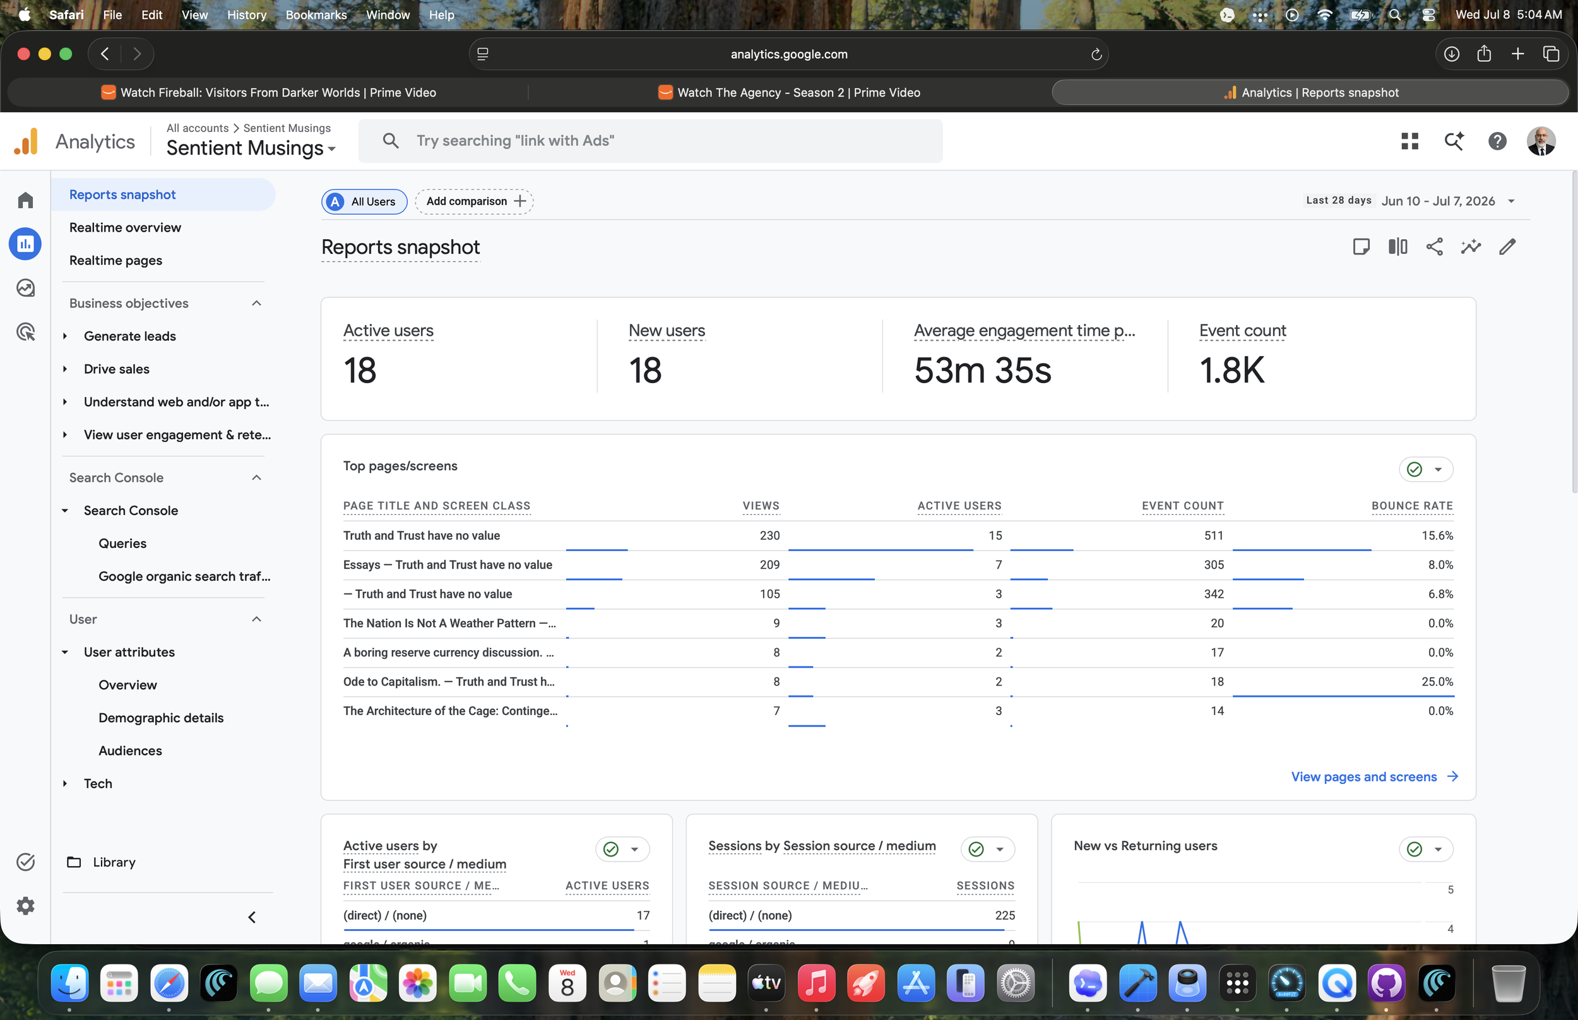Open System Settings from the dock
This screenshot has height=1020, width=1578.
pos(1016,983)
